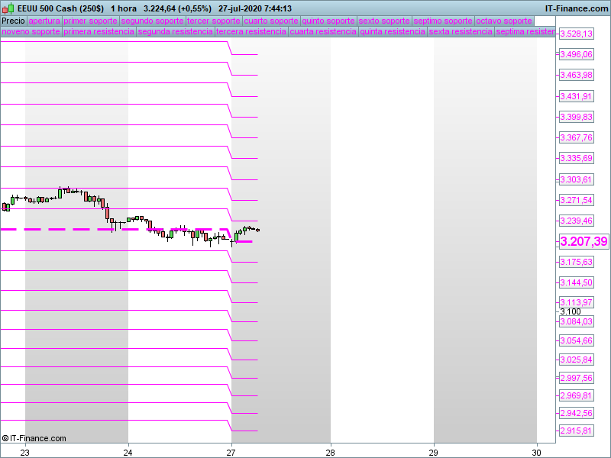Click the date 23 on the time axis
This screenshot has height=458, width=611.
[x=25, y=453]
